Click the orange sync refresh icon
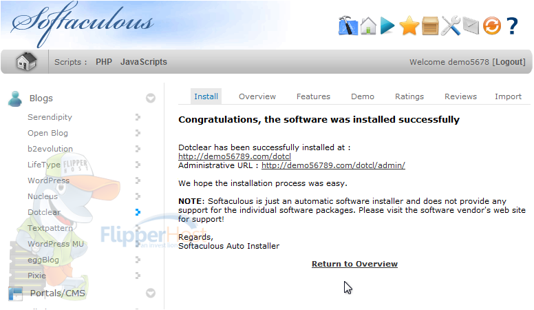This screenshot has width=534, height=310. 492,26
